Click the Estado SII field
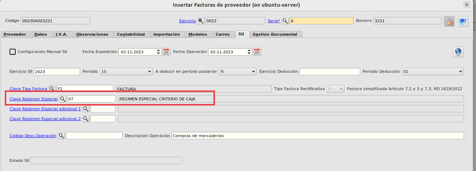This screenshot has width=476, height=171. 106,161
